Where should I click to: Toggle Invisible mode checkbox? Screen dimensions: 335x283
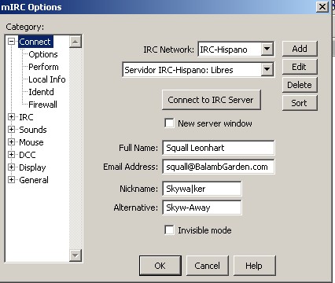tap(169, 230)
